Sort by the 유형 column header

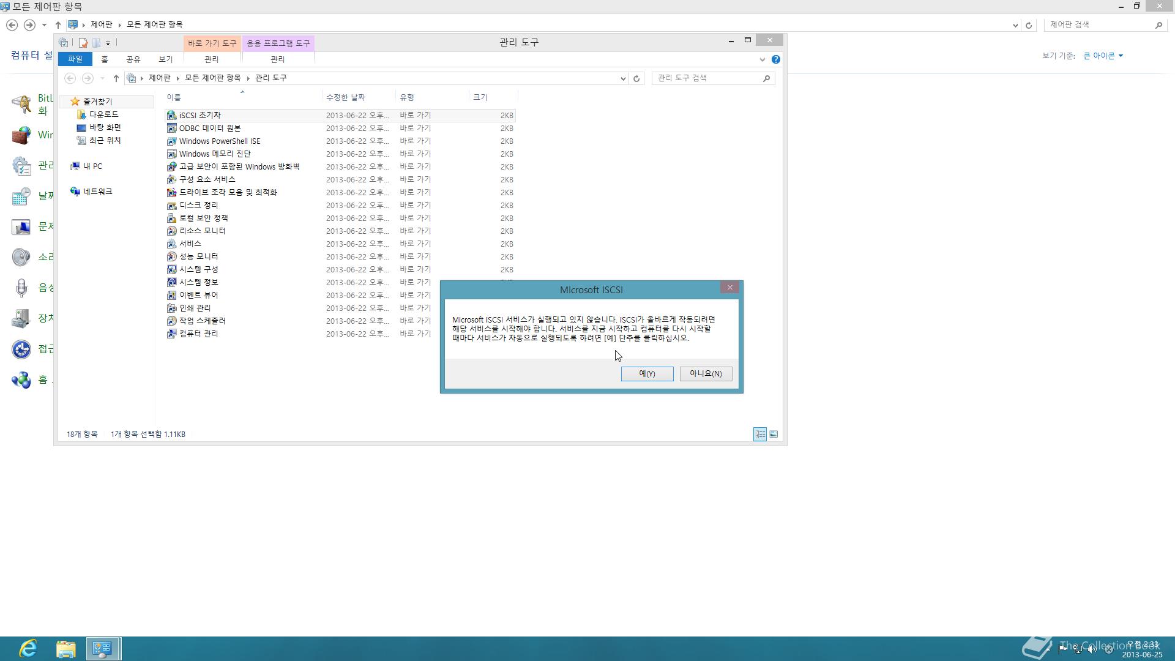(432, 97)
